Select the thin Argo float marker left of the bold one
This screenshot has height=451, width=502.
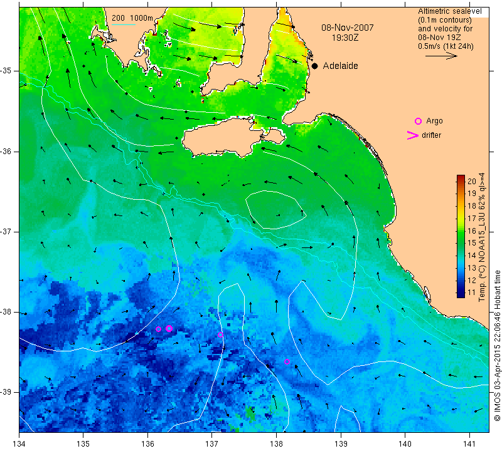coord(158,329)
